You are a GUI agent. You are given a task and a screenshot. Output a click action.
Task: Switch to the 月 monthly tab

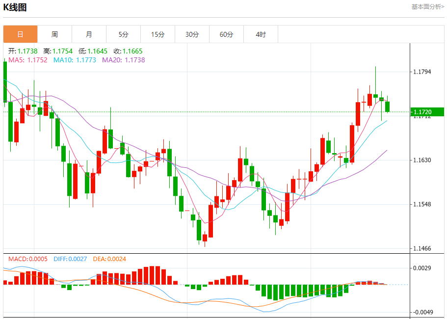coord(89,34)
